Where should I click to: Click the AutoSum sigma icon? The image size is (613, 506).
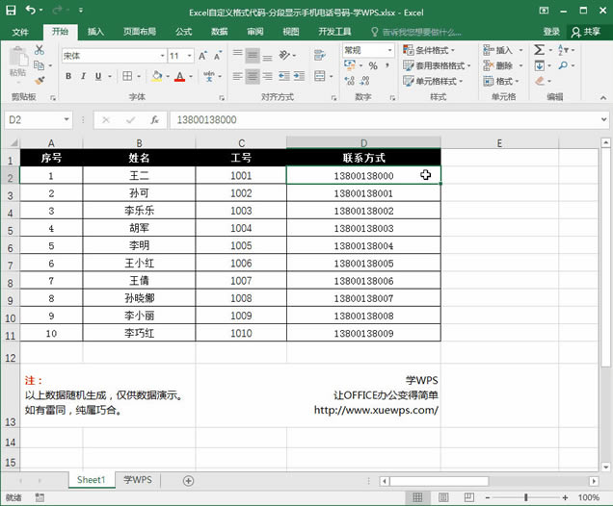pos(540,50)
